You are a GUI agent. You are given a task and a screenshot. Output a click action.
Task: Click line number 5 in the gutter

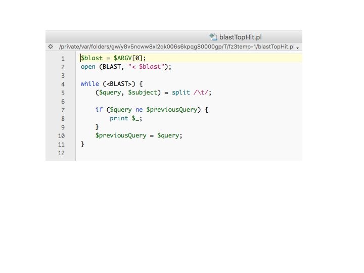63,93
